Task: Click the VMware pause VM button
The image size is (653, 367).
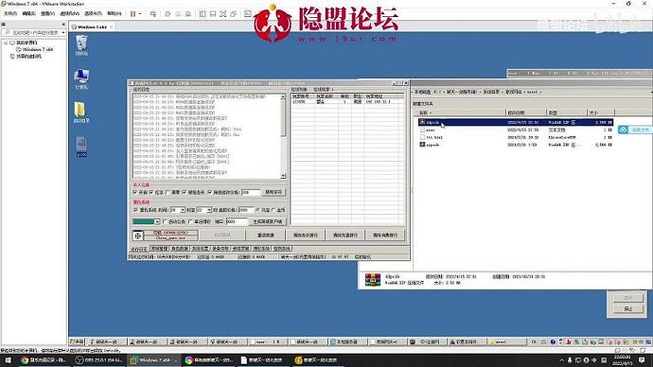Action: click(132, 14)
